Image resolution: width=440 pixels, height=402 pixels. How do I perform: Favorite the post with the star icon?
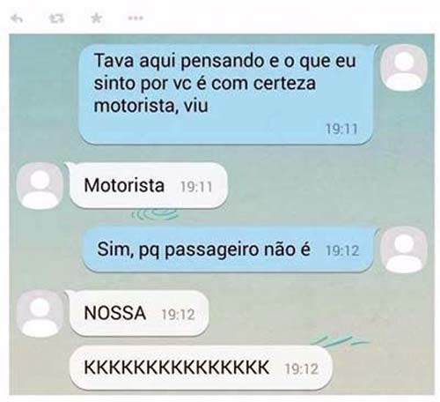96,19
